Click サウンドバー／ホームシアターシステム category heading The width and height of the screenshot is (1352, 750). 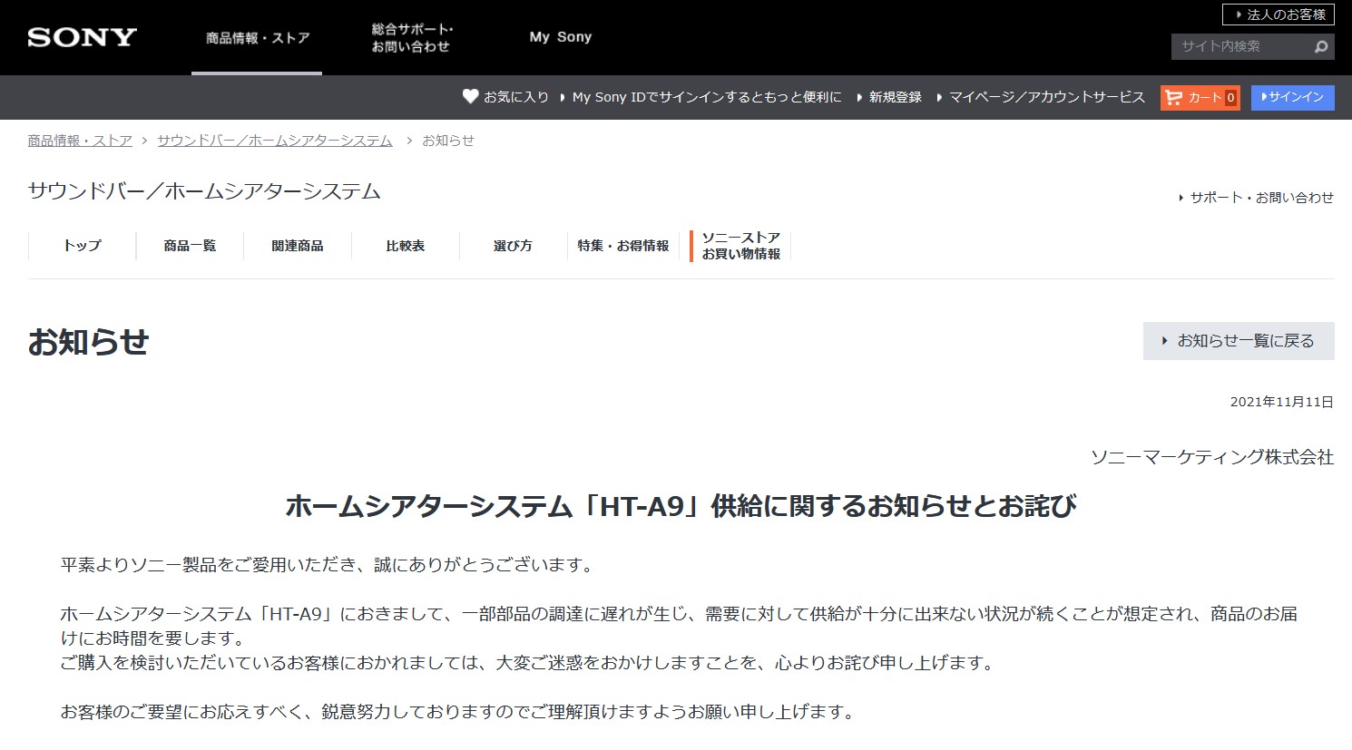point(204,191)
